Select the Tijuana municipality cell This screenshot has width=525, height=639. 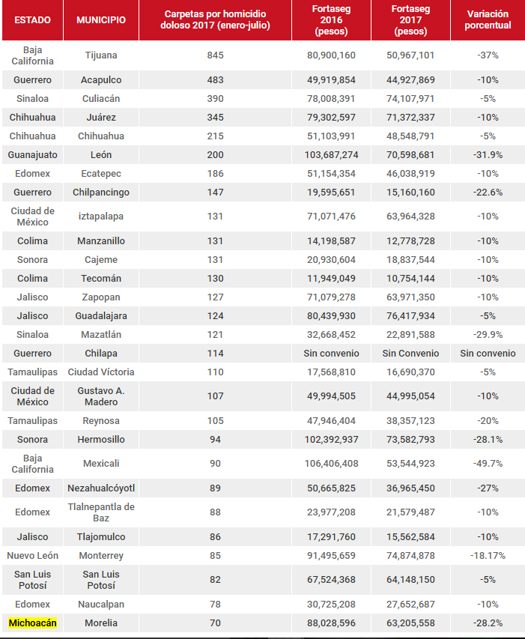pyautogui.click(x=101, y=55)
